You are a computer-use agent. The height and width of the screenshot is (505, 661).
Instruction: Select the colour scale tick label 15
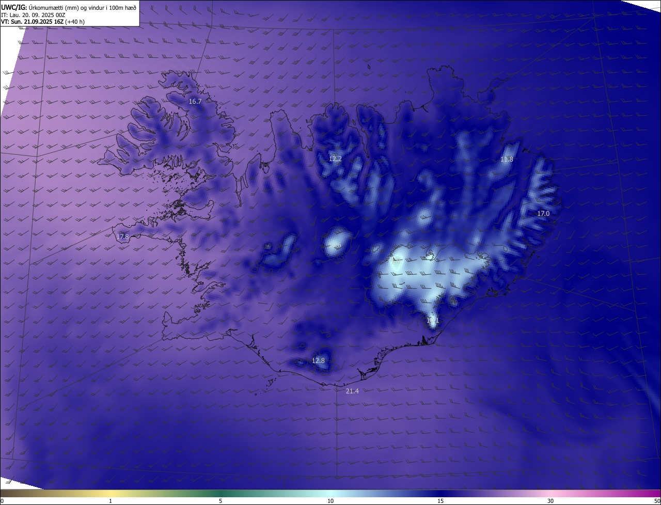(x=440, y=501)
